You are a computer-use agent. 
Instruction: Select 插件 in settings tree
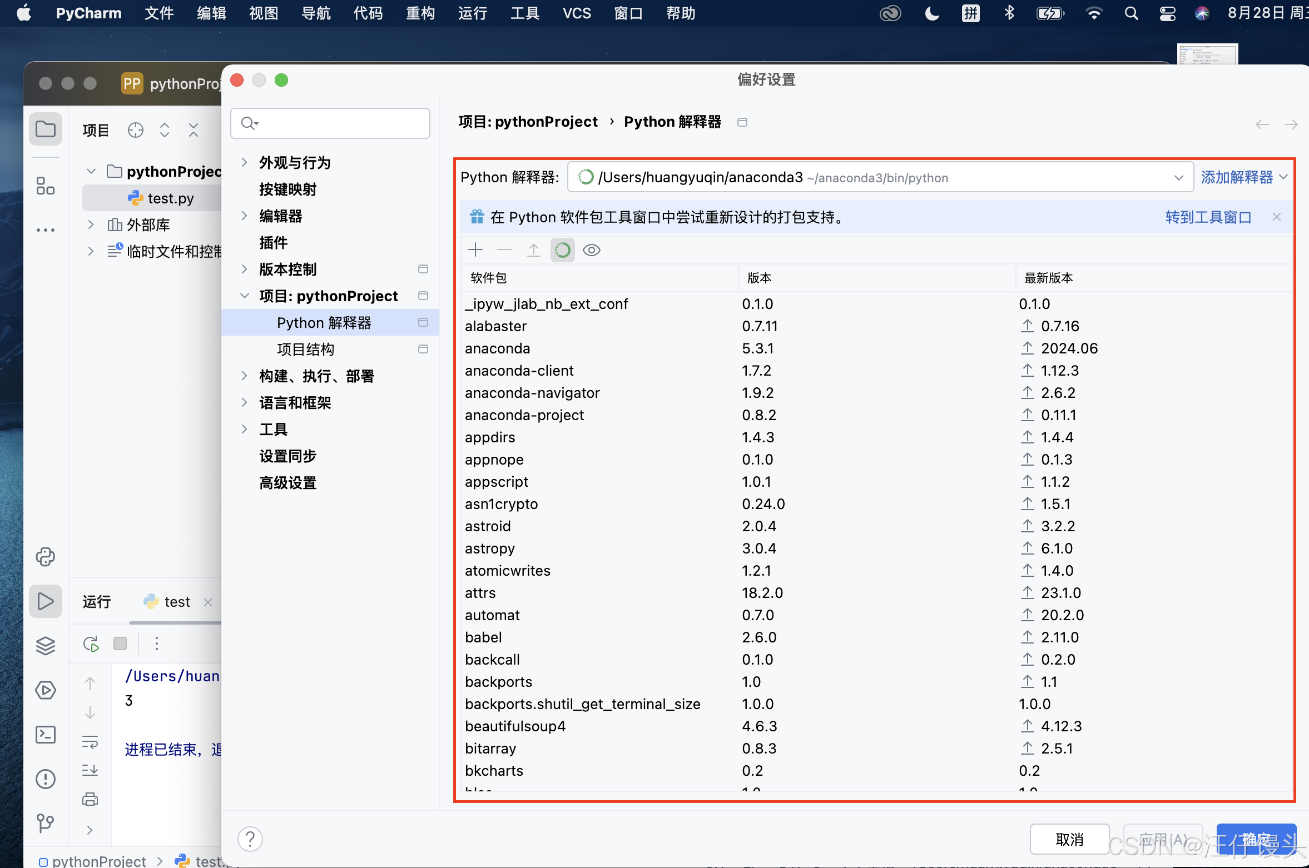pyautogui.click(x=274, y=243)
